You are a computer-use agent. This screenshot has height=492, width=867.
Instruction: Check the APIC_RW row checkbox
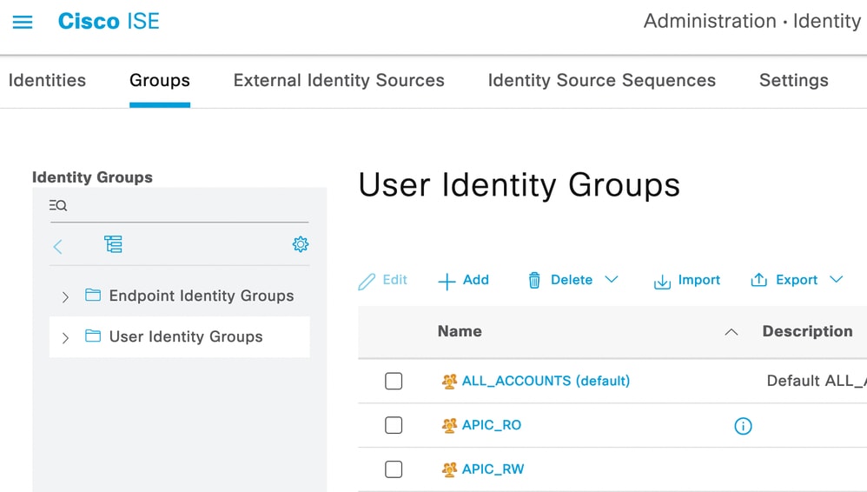[x=394, y=469]
